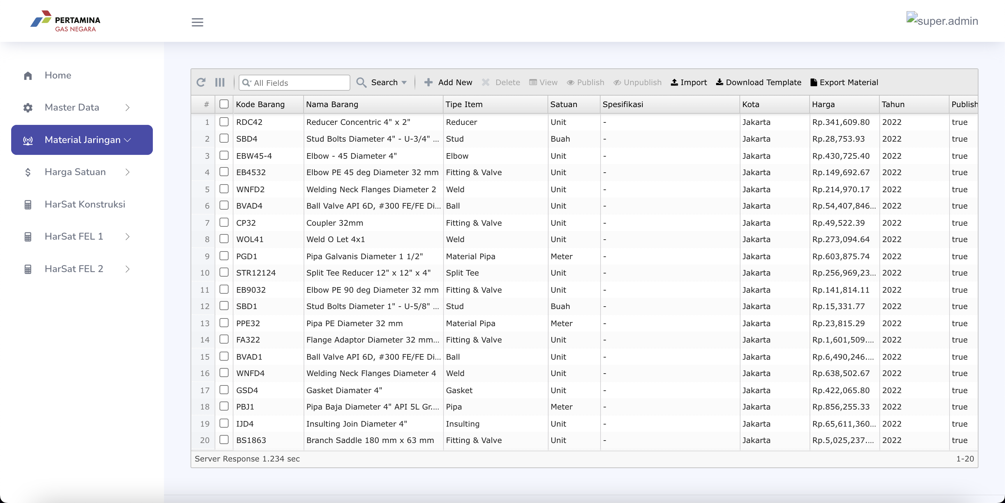Click the Material Jaringan antenna icon
The image size is (1005, 503).
28,140
